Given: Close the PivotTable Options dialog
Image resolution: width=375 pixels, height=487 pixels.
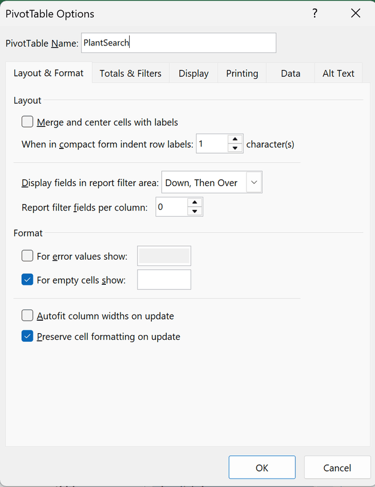Looking at the screenshot, I should tap(355, 13).
